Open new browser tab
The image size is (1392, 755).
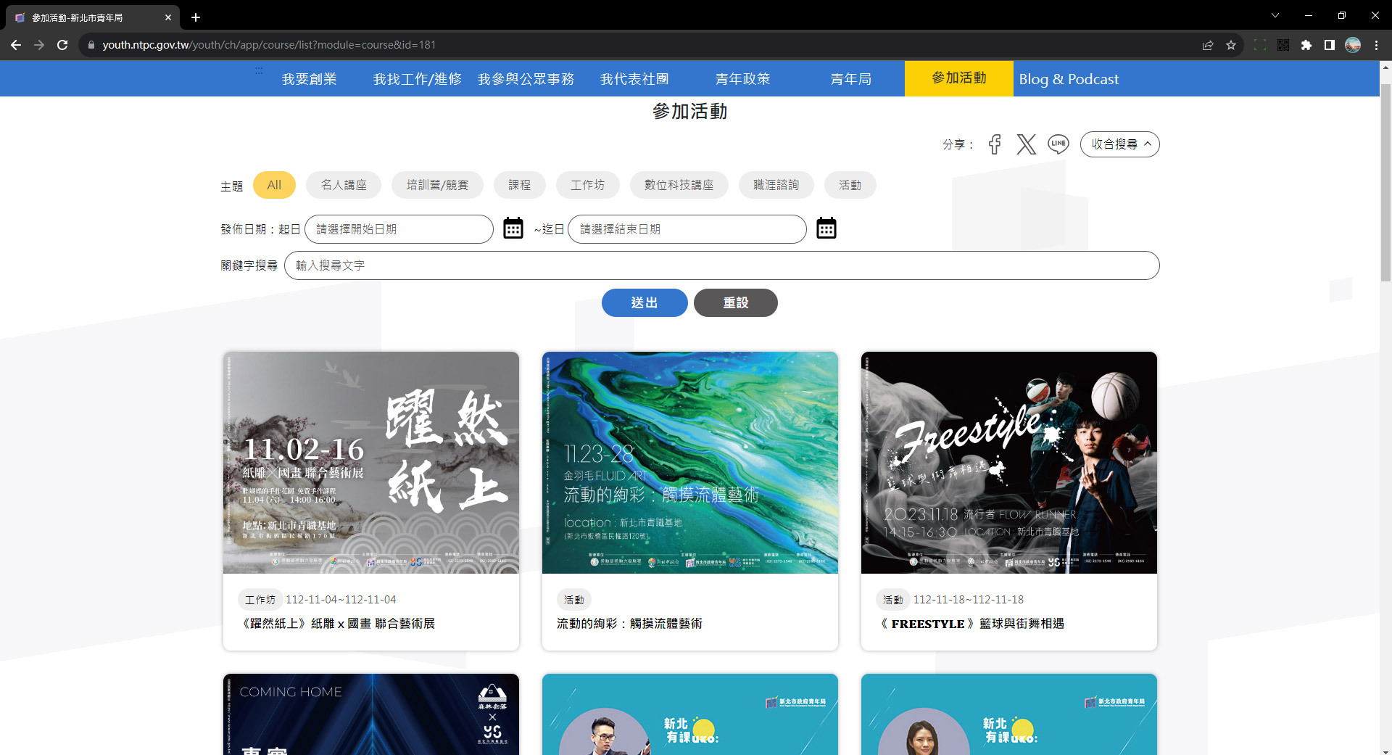[x=196, y=17]
